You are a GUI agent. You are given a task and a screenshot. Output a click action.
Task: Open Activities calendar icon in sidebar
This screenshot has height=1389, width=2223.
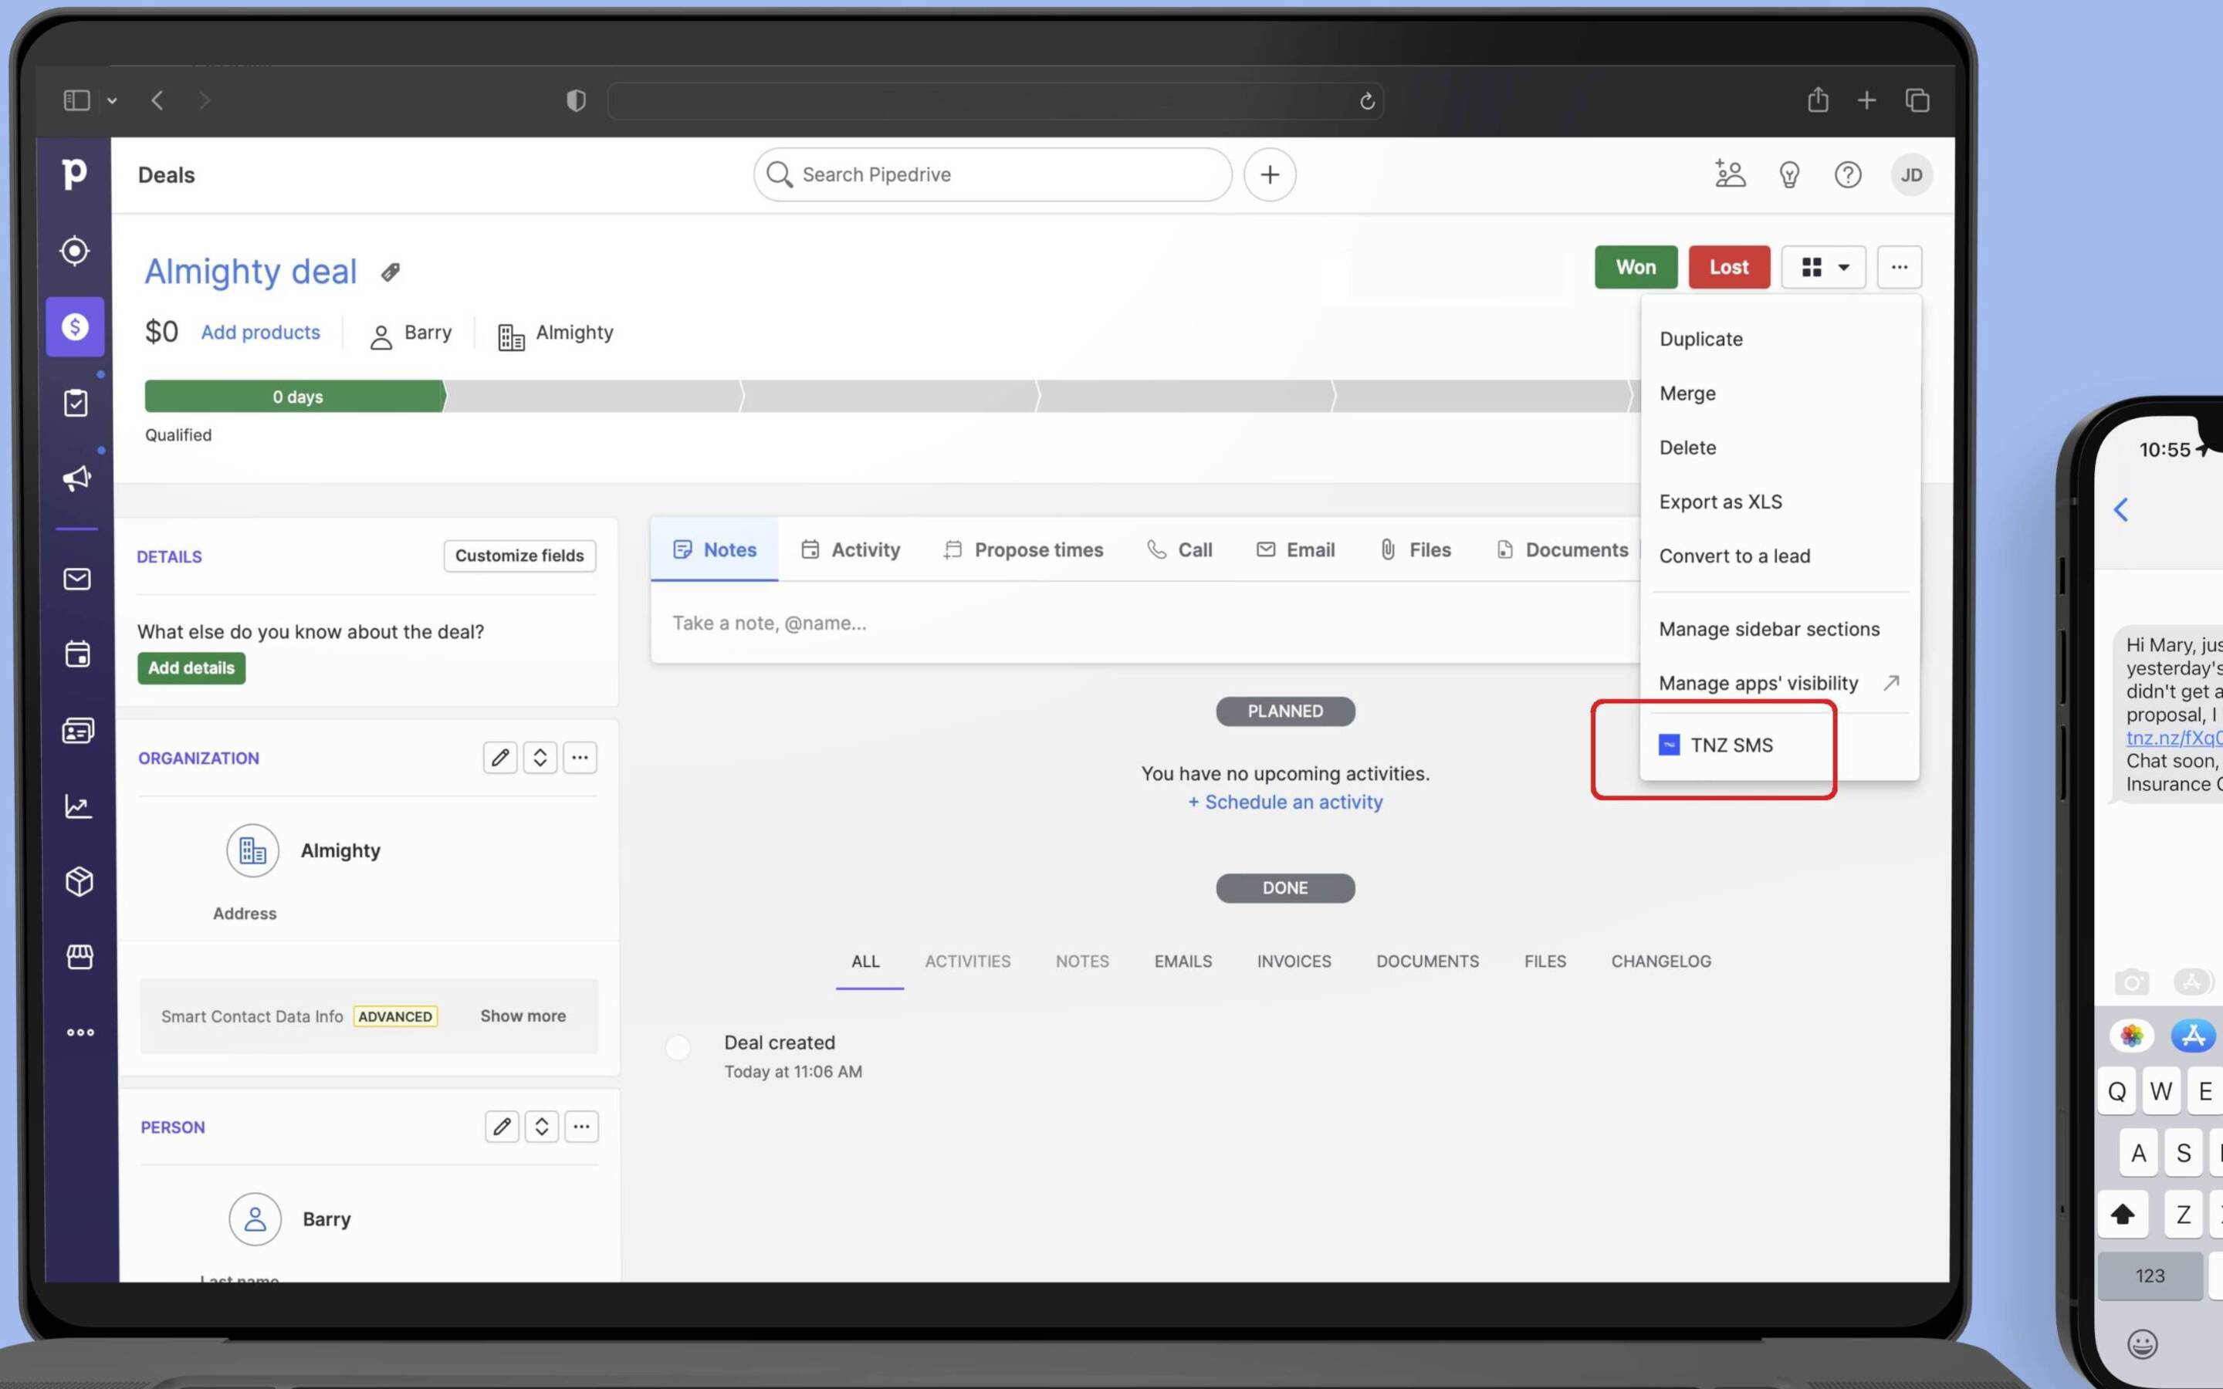[x=78, y=654]
